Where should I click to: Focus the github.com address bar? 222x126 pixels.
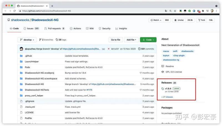click(x=91, y=11)
